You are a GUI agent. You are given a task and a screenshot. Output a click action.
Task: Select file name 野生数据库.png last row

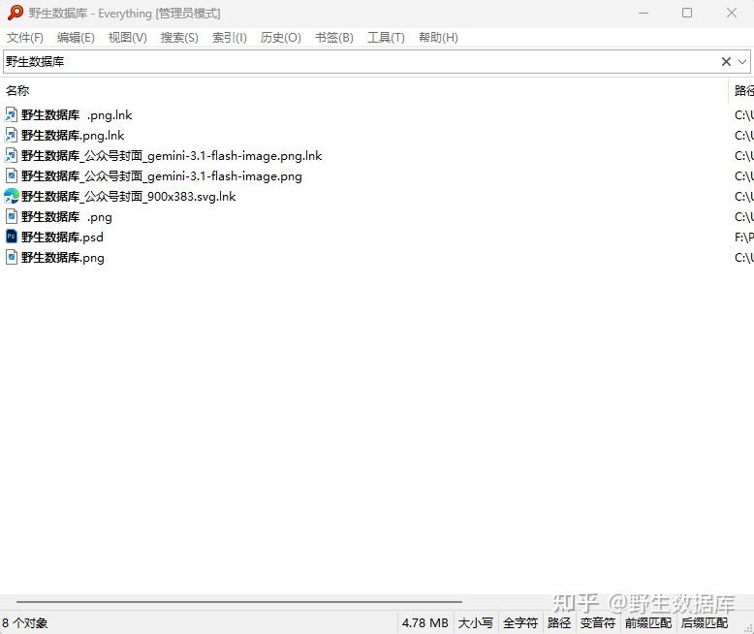pyautogui.click(x=63, y=257)
